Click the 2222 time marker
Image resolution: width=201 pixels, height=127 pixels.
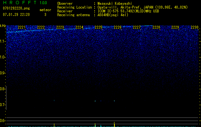coord(41,27)
